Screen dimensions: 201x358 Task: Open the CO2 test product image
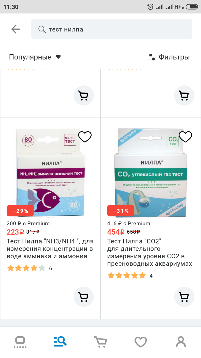(x=150, y=172)
